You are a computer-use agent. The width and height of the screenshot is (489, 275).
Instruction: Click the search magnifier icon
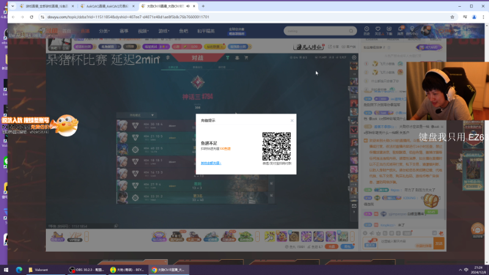point(351,31)
